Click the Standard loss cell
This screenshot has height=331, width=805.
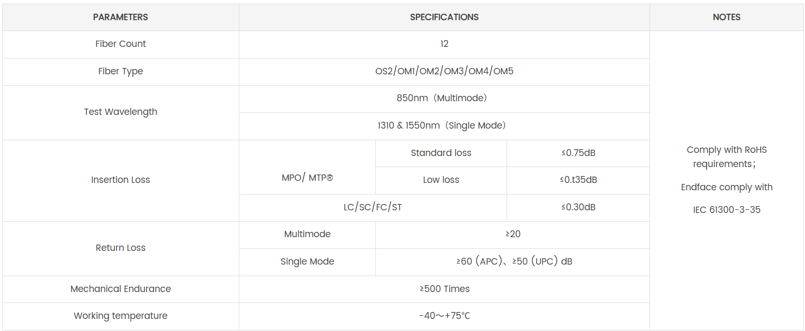click(441, 153)
